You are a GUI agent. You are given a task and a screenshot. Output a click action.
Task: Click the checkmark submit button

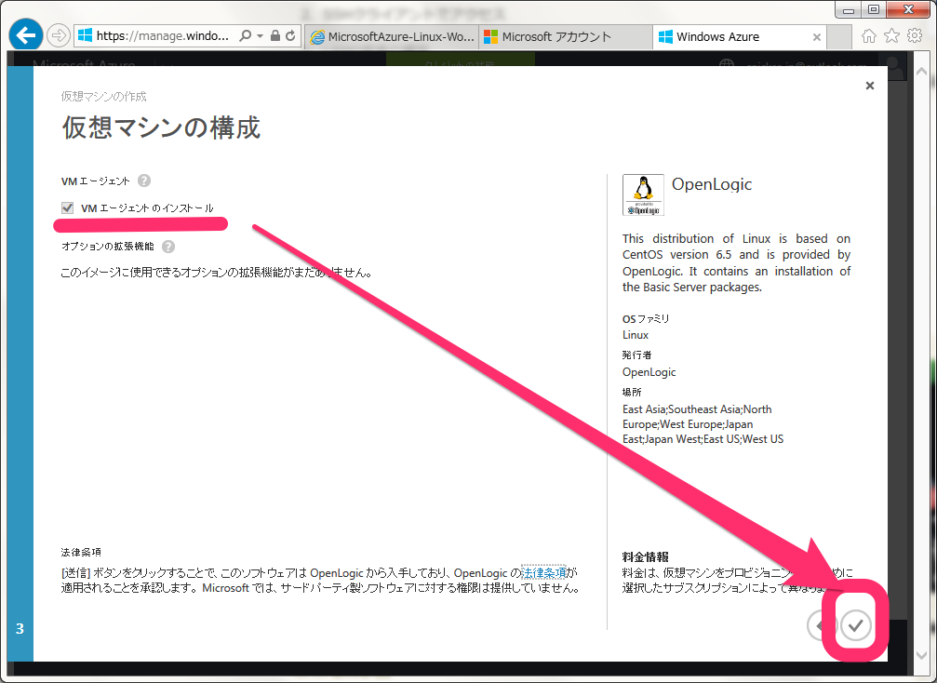[x=856, y=625]
